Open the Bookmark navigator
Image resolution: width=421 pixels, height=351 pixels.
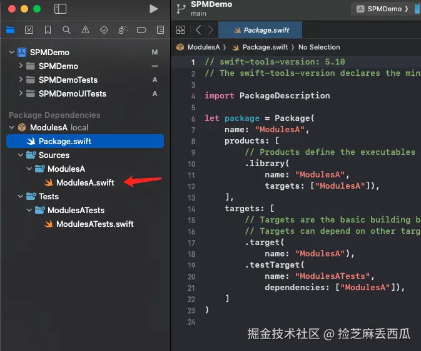48,30
